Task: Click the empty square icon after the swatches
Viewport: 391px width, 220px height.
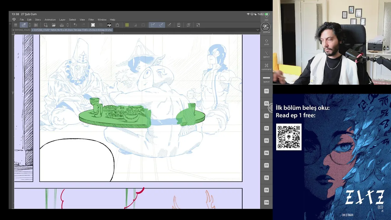Action: point(143,25)
